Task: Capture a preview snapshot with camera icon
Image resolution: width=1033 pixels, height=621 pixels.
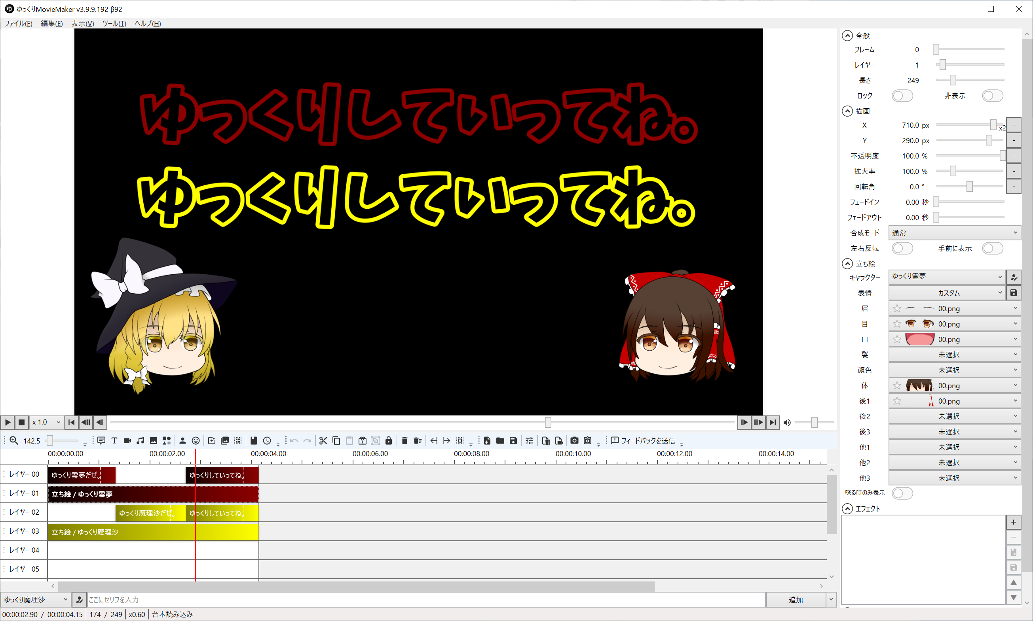Action: pyautogui.click(x=574, y=441)
